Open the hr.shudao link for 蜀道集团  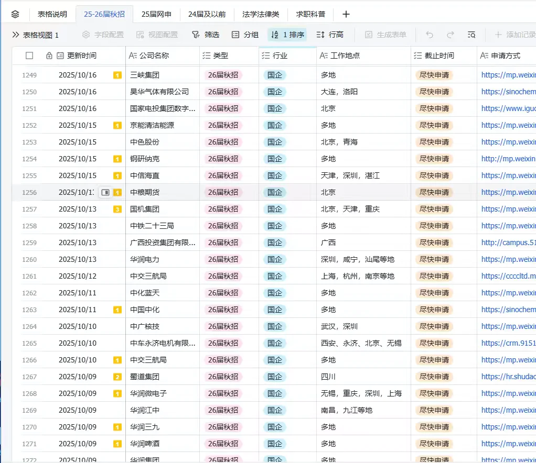click(508, 377)
